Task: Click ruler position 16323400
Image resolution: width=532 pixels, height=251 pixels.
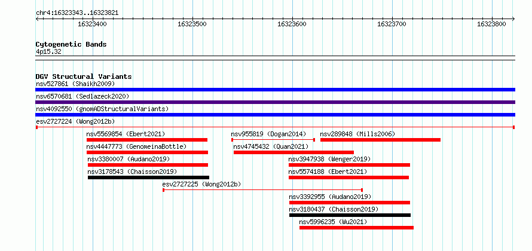Action: (x=92, y=24)
